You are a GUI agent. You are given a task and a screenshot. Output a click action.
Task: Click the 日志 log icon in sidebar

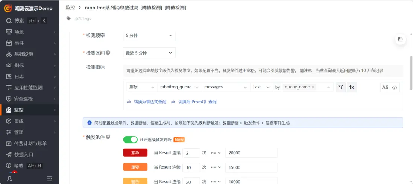(9, 76)
